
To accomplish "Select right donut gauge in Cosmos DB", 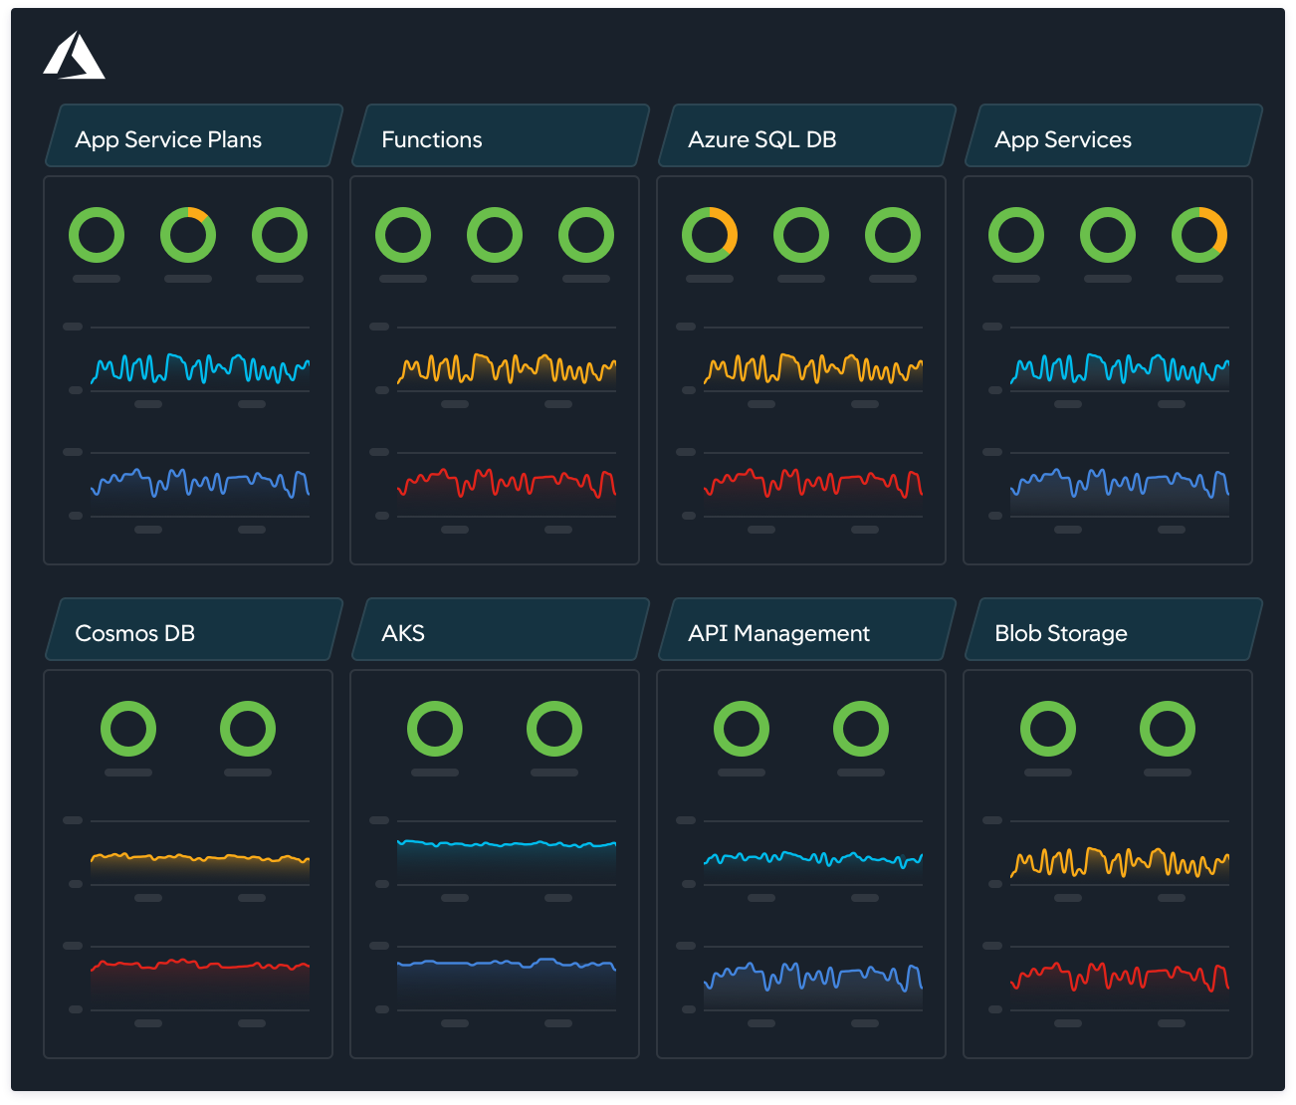I will (x=248, y=729).
